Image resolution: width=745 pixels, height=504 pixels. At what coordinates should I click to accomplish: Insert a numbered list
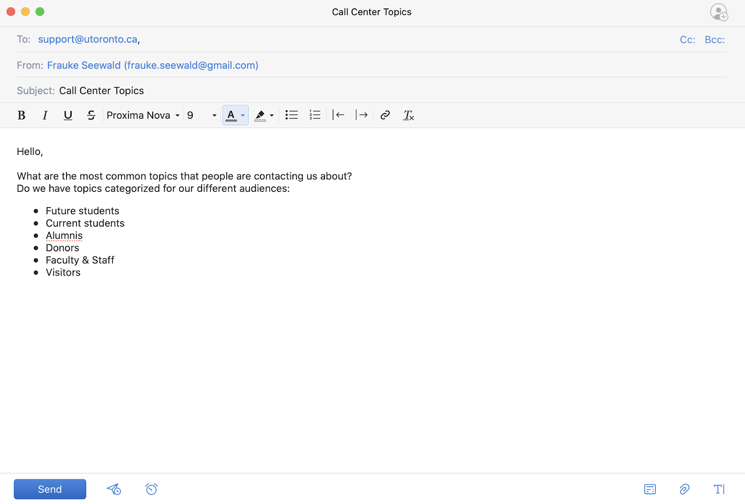tap(315, 115)
